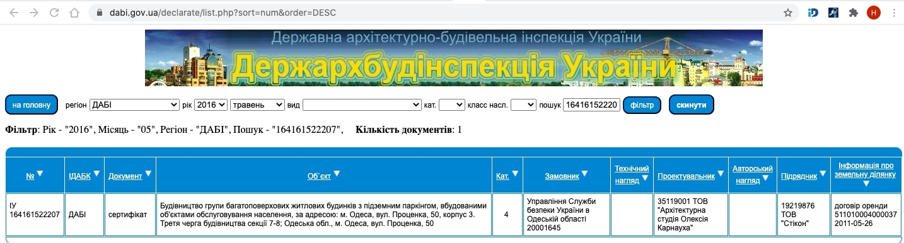904x243 pixels.
Task: Sort by the Замовник column header
Action: pyautogui.click(x=562, y=176)
